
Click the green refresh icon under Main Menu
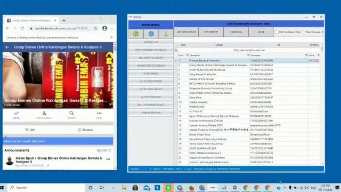point(136,34)
